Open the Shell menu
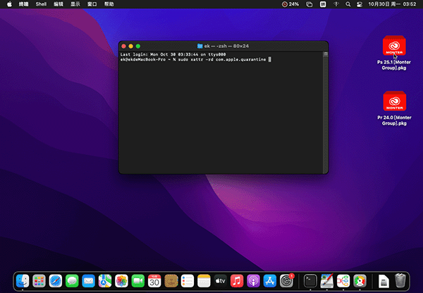This screenshot has height=293, width=423. [x=41, y=4]
